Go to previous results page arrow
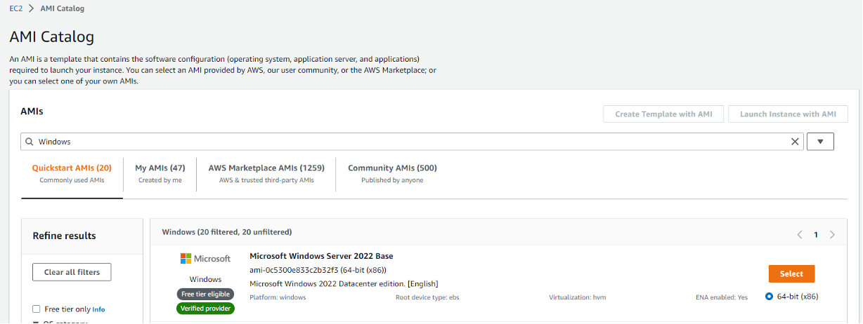The image size is (863, 324). [x=799, y=235]
